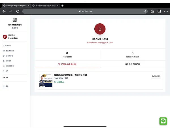Open 會員課程目錄 in the sidebar
Screen dimensions: 170x128
click(x=8, y=51)
